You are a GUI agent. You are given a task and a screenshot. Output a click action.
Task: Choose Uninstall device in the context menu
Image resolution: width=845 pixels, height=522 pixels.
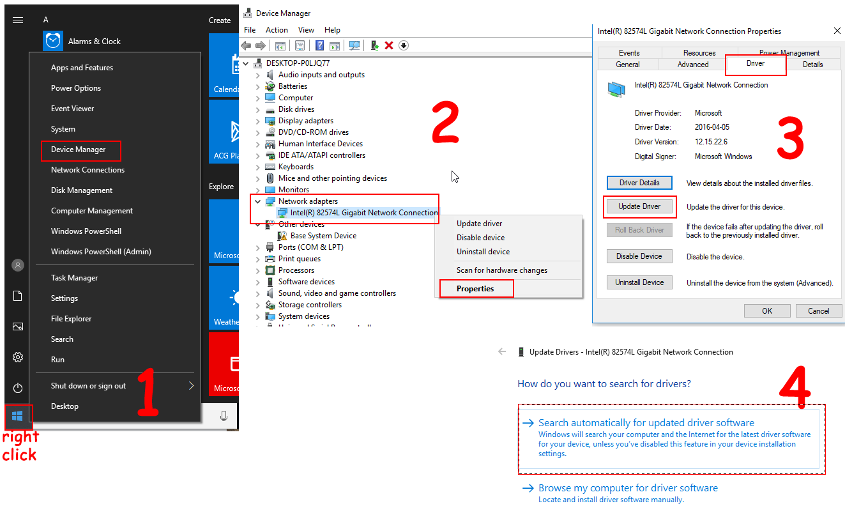483,252
